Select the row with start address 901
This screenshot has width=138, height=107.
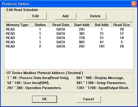(69, 42)
